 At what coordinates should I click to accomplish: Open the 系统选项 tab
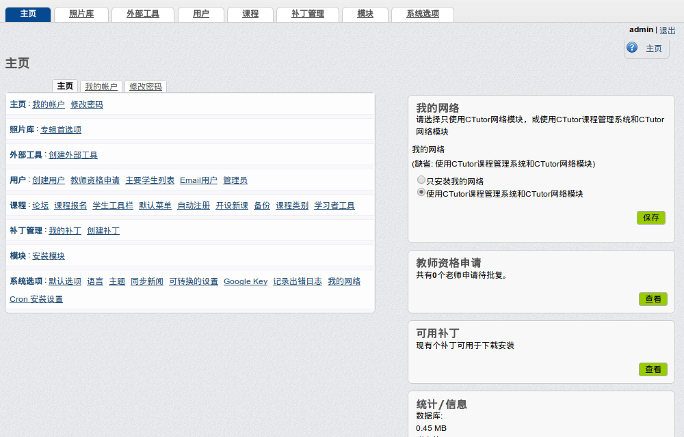coord(422,14)
